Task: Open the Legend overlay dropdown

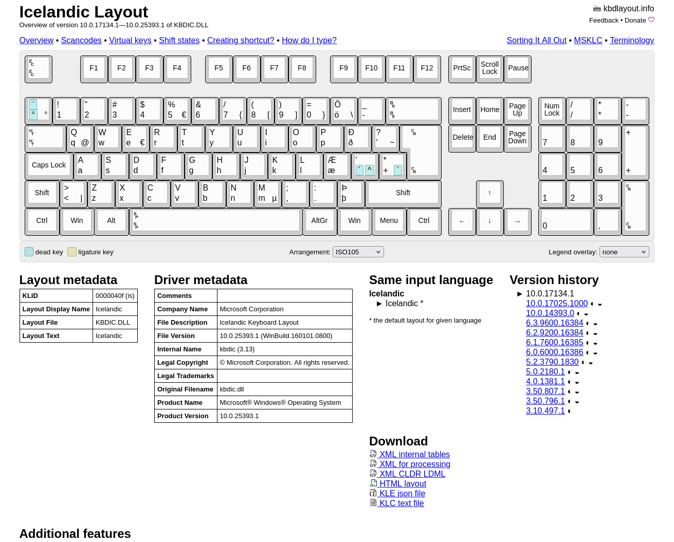Action: pos(624,252)
